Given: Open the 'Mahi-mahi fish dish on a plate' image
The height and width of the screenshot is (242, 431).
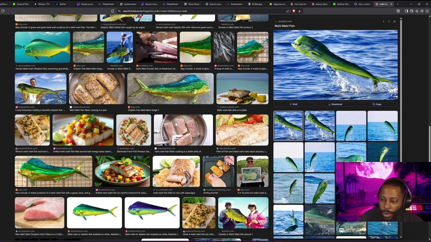Looking at the screenshot, I should click(x=242, y=89).
